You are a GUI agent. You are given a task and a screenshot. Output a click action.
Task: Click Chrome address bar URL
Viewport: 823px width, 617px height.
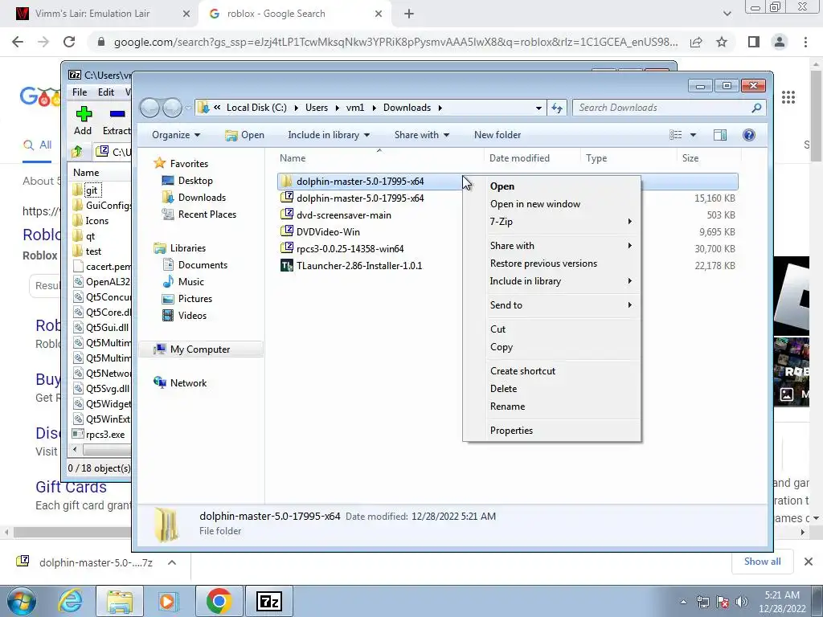395,42
